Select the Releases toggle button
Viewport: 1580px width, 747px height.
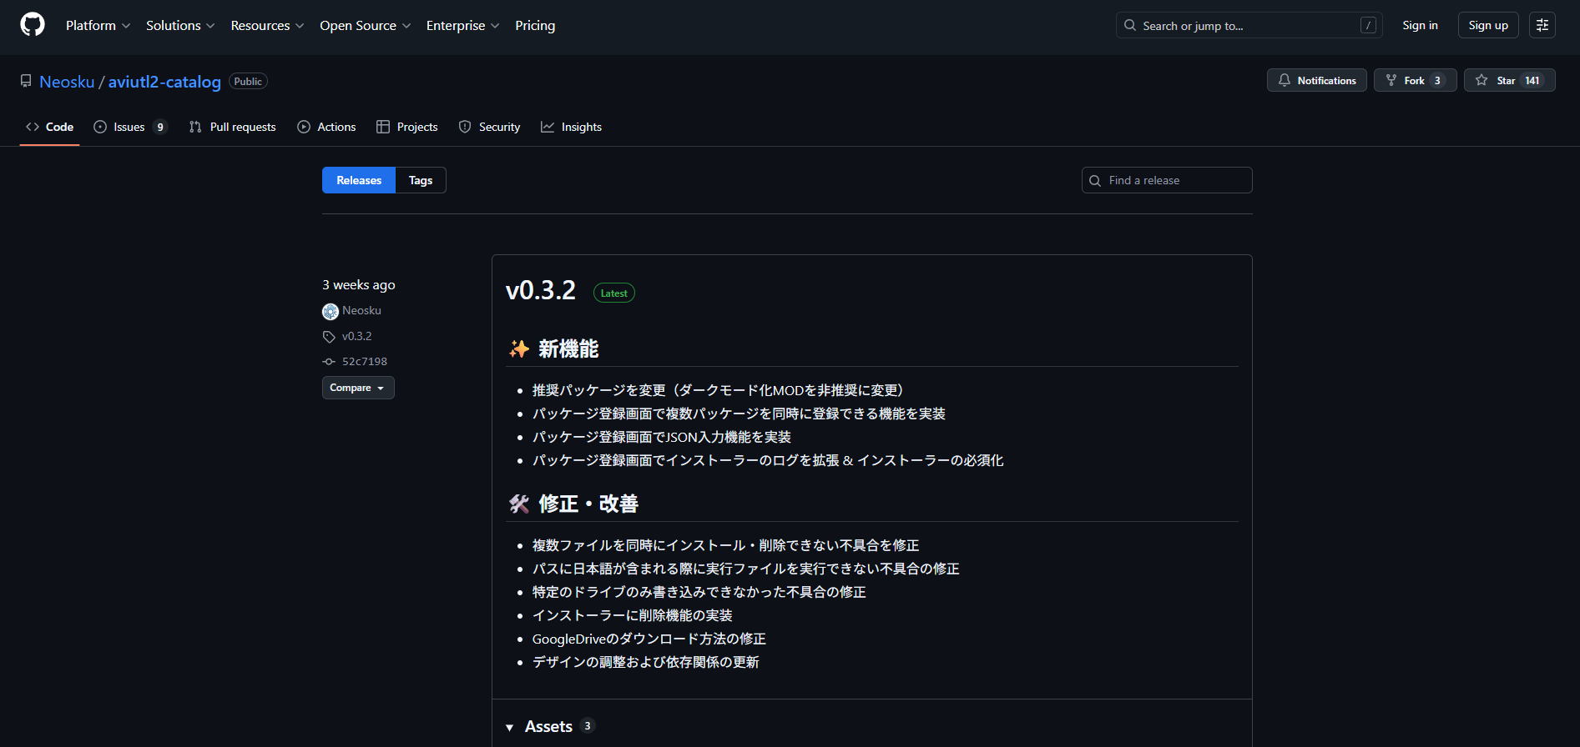coord(359,180)
